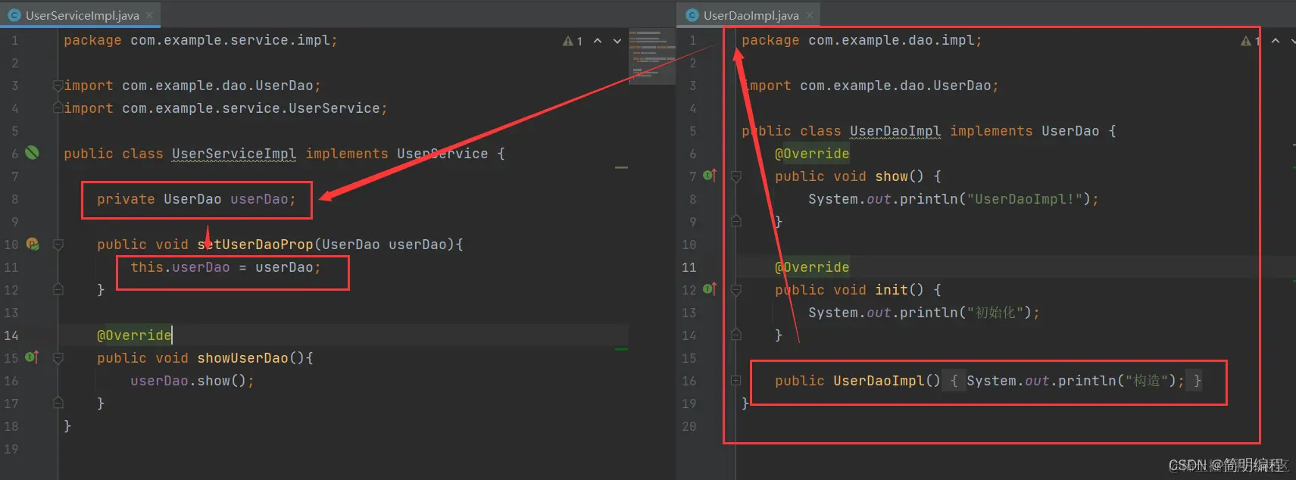Collapse the init() method fold in UserDaoImpl
The height and width of the screenshot is (480, 1296).
click(735, 289)
